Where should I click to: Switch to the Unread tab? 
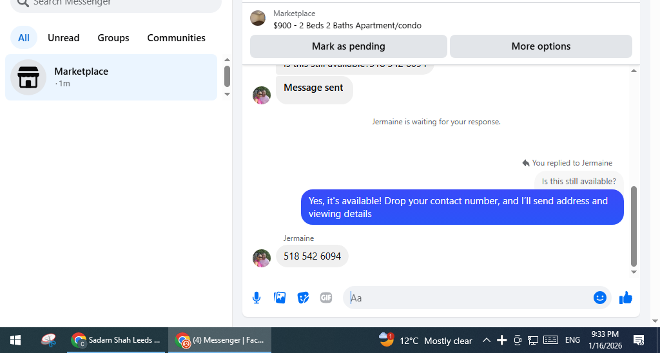(64, 38)
